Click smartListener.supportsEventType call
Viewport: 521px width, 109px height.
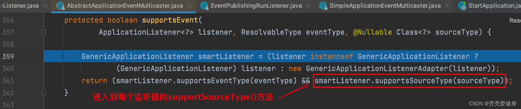click(x=206, y=81)
